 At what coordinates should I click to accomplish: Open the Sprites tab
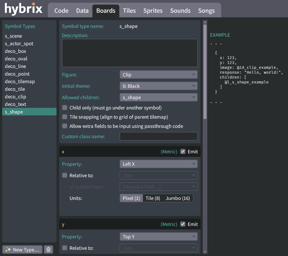(x=153, y=11)
